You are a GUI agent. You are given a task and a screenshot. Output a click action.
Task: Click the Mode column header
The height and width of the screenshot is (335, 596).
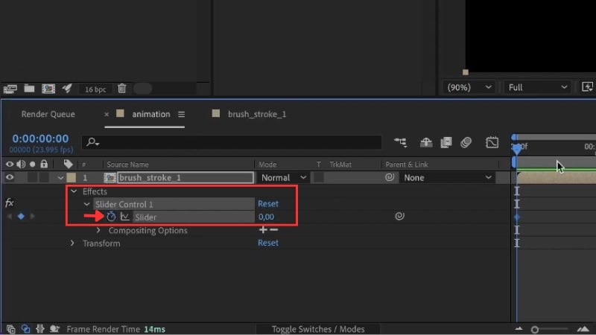point(267,165)
